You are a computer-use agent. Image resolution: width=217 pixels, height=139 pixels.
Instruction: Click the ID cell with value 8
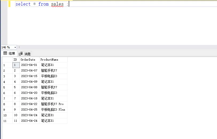coord(16,104)
